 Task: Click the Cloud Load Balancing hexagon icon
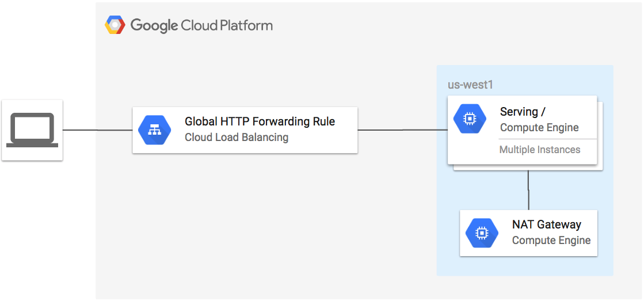click(x=154, y=129)
